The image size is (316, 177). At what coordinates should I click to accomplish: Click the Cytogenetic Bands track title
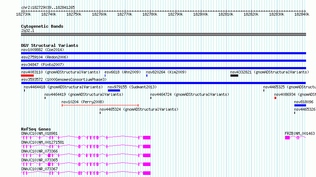[x=42, y=26]
